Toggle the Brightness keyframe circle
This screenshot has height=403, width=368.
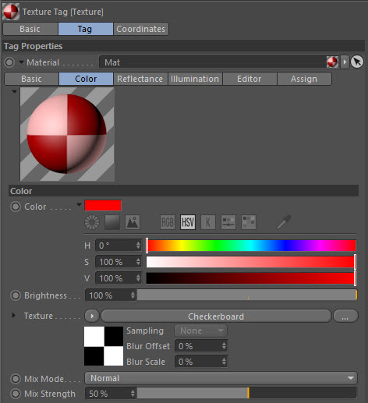pyautogui.click(x=16, y=295)
